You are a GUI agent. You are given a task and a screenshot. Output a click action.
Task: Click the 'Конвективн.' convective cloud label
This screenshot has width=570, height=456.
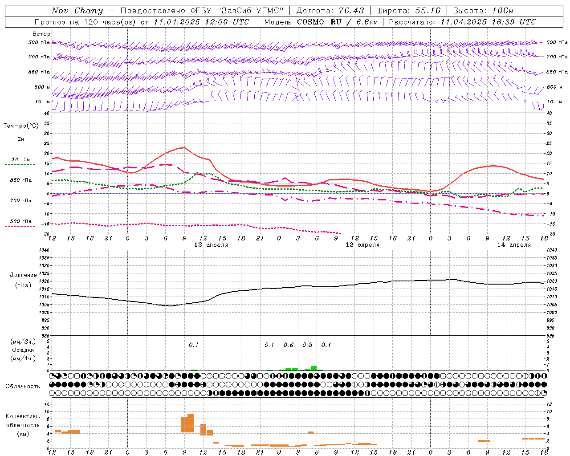(x=23, y=416)
